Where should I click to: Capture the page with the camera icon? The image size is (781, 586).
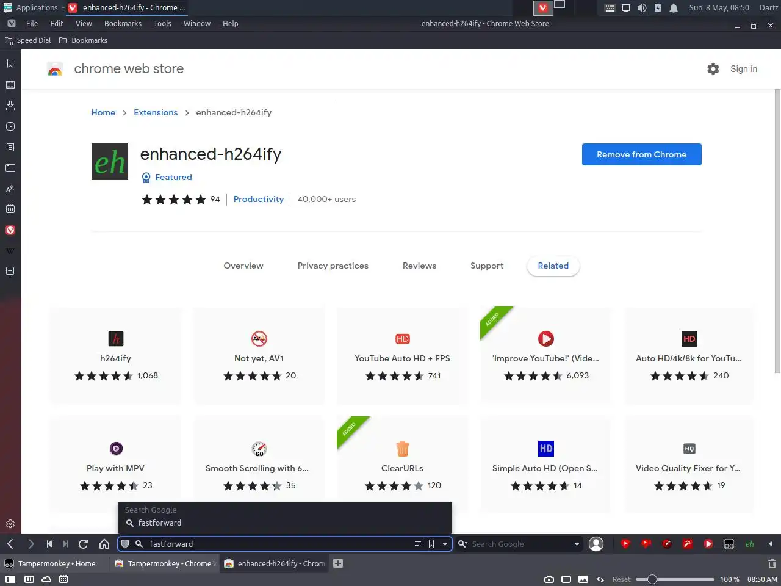549,579
